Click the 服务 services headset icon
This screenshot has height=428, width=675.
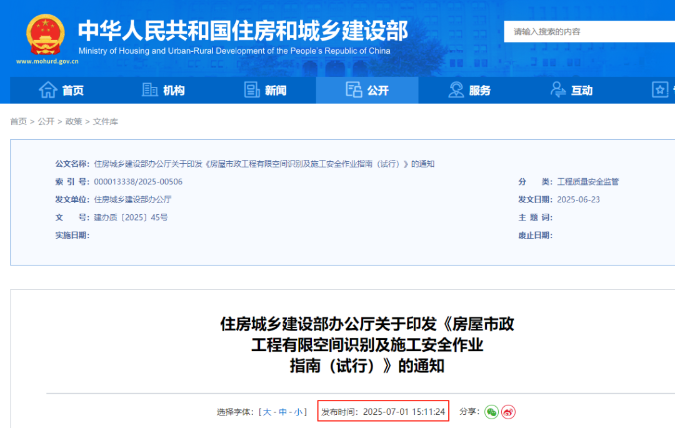[456, 89]
